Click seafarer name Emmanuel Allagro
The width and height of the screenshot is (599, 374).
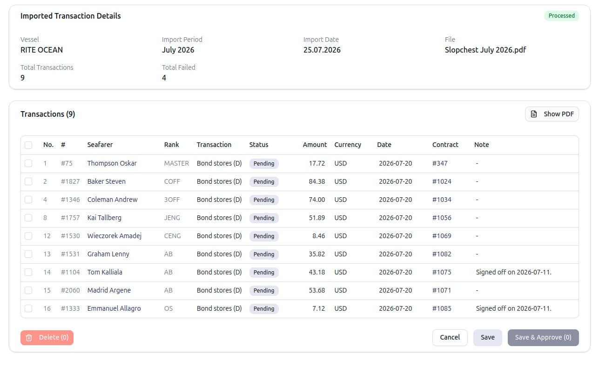coord(114,308)
